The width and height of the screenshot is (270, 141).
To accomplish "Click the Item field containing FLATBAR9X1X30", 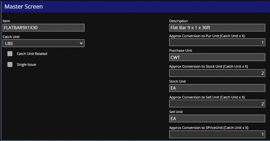I will (x=43, y=28).
